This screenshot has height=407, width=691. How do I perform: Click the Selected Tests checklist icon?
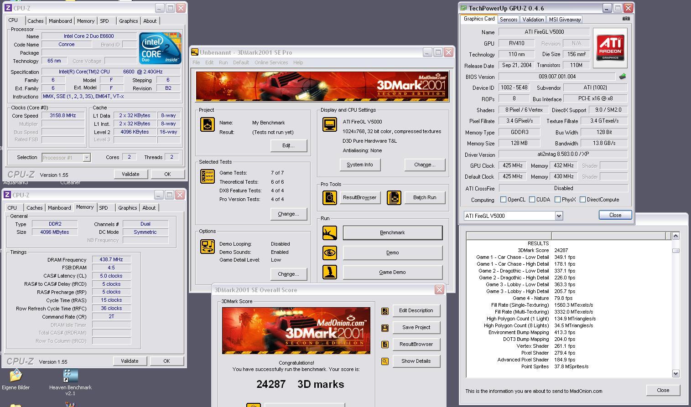[x=208, y=176]
